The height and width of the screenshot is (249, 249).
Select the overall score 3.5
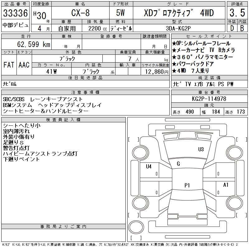click(237, 13)
